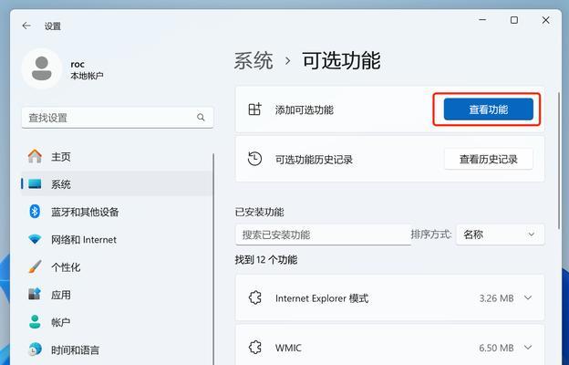Select 蓝牙和其他设备 in navigation

85,212
